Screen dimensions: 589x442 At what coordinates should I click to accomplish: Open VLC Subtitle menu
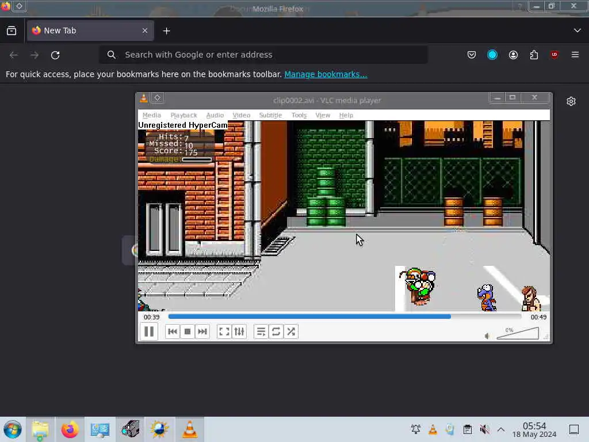pos(270,115)
